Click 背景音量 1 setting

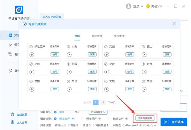[102, 125]
